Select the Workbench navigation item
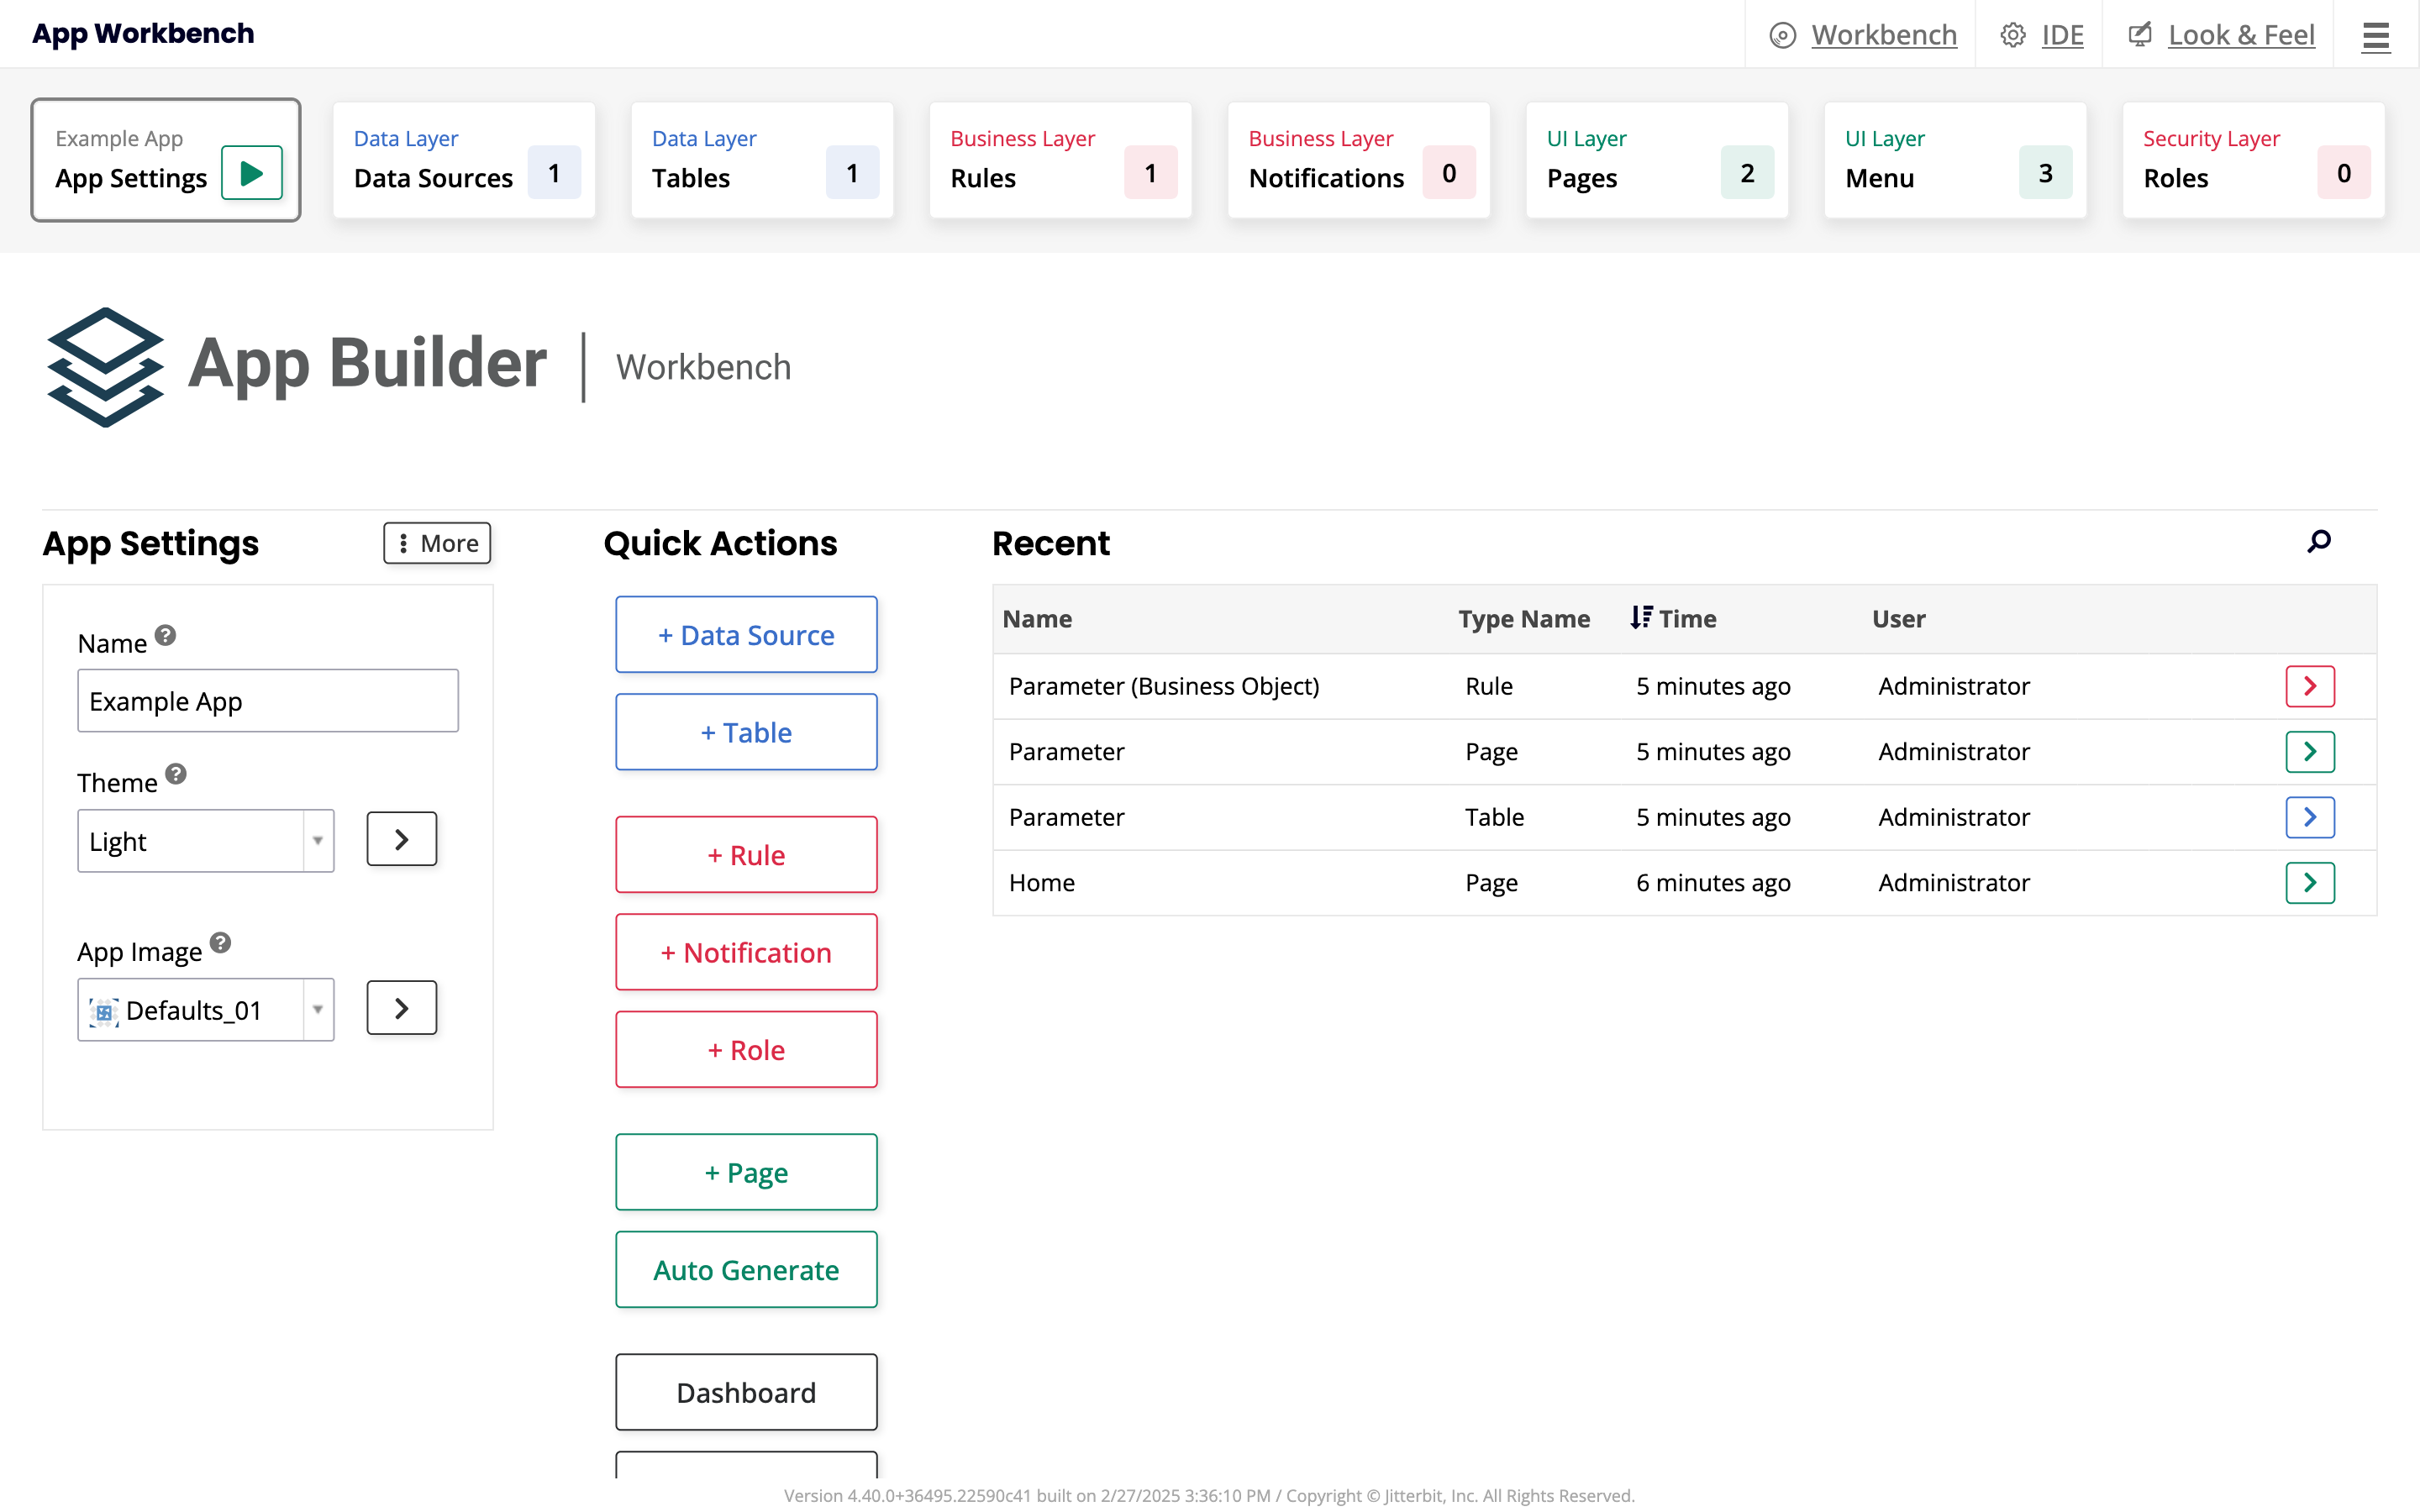 click(1884, 34)
